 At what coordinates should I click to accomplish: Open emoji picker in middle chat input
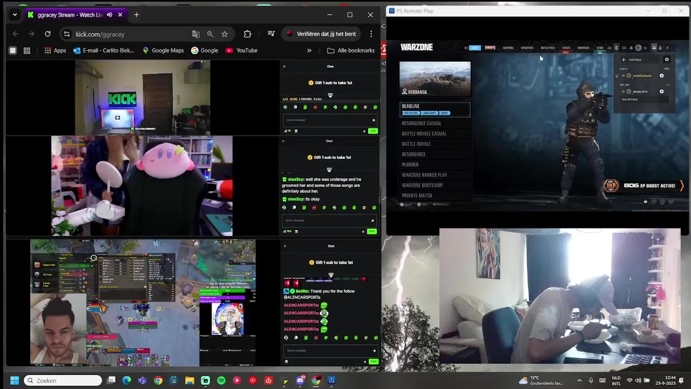(x=372, y=220)
